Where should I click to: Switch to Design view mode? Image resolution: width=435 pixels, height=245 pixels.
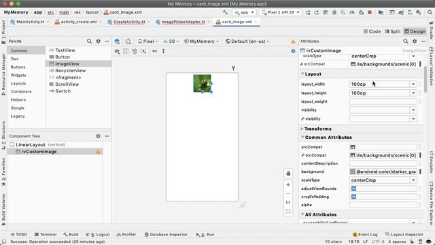pyautogui.click(x=415, y=31)
